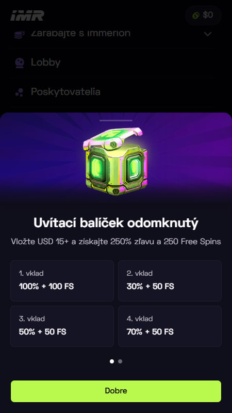Screen dimensions: 232x413
Task: Go to the first carousel page dot
Action: pos(112,361)
